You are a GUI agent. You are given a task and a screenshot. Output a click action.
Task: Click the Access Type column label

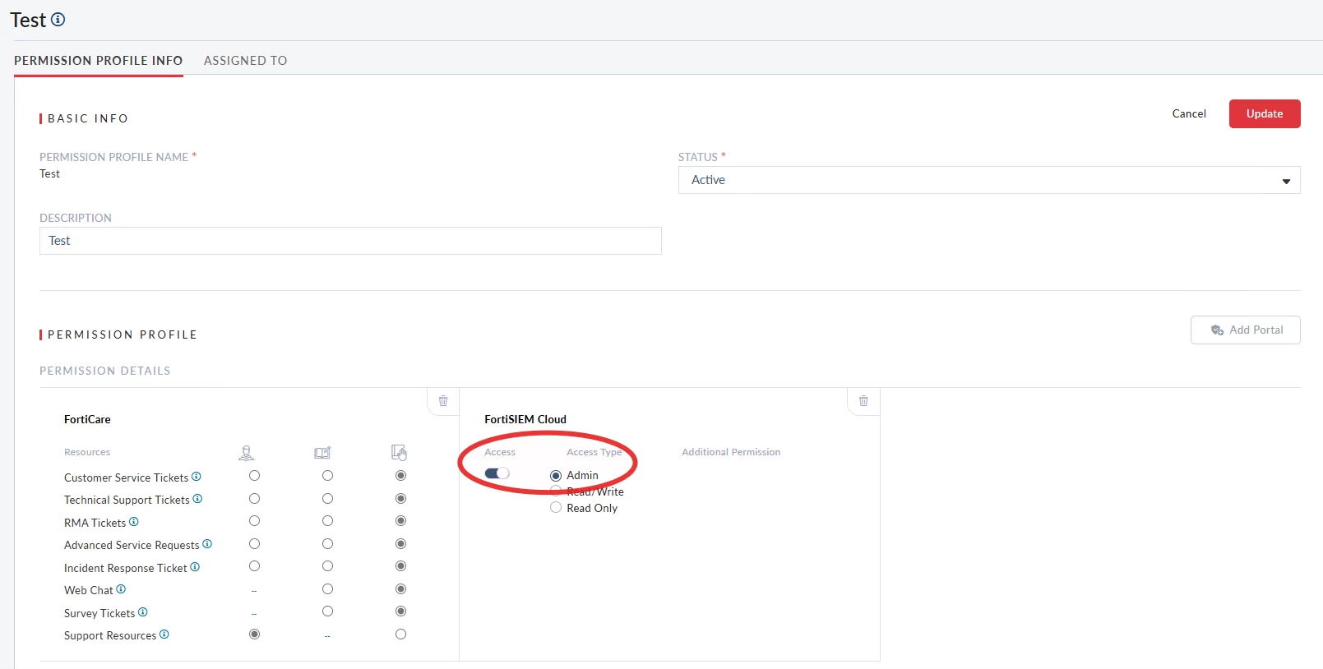(x=594, y=452)
